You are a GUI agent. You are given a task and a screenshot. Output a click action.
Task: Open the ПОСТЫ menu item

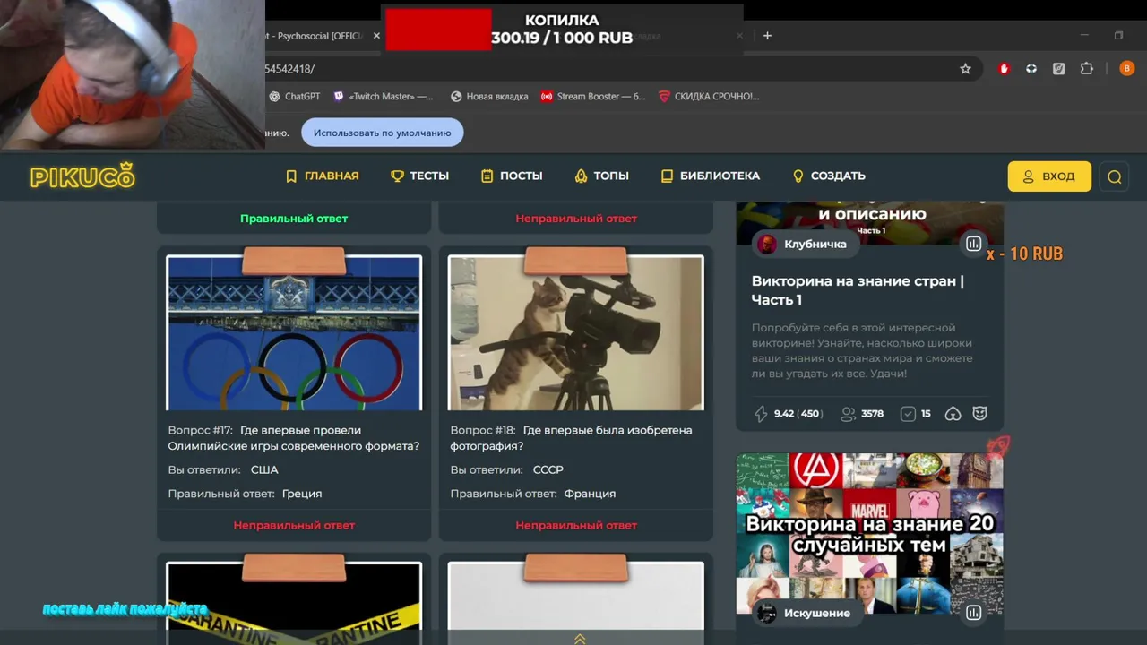(512, 176)
